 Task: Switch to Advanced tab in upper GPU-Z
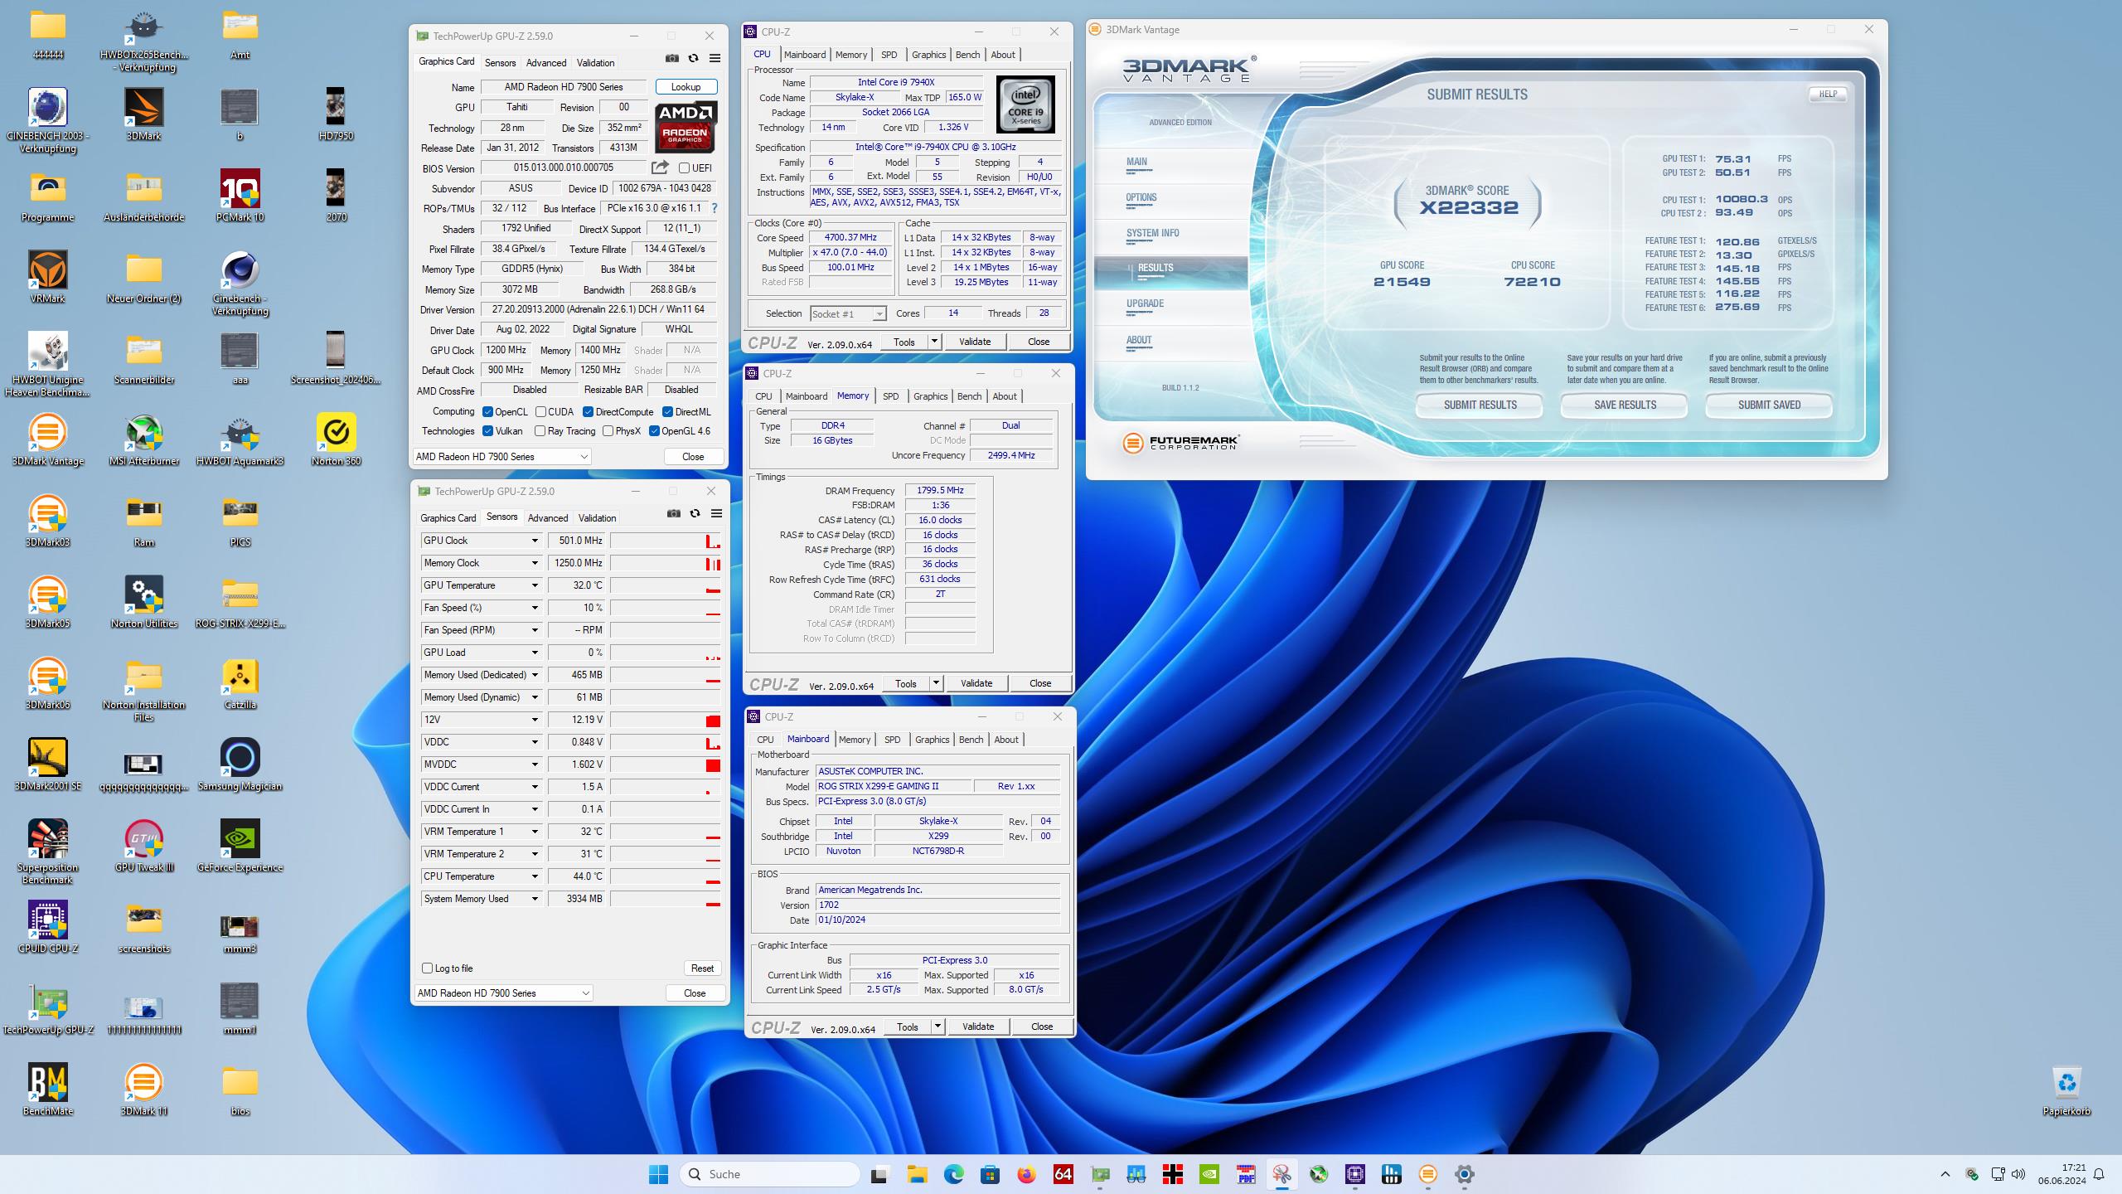(x=546, y=63)
